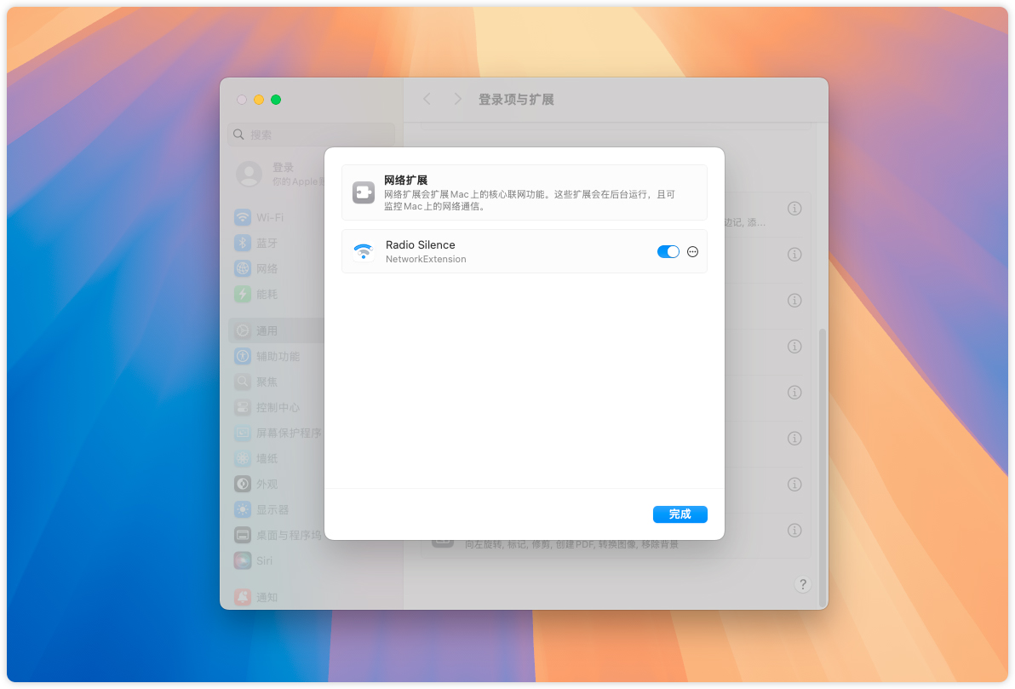Click the green zoom window button
This screenshot has width=1015, height=689.
[x=276, y=100]
